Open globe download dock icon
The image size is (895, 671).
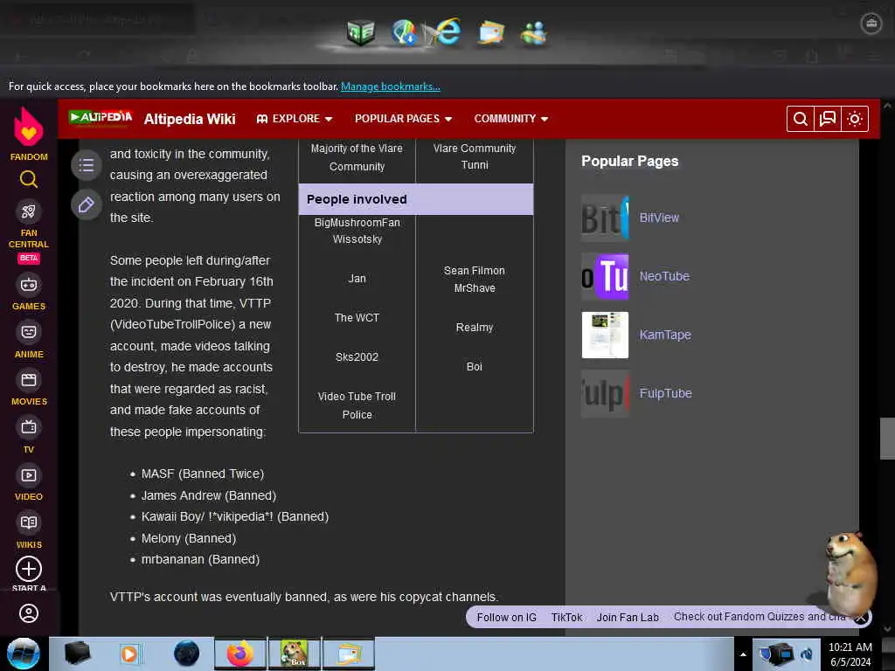coord(404,32)
